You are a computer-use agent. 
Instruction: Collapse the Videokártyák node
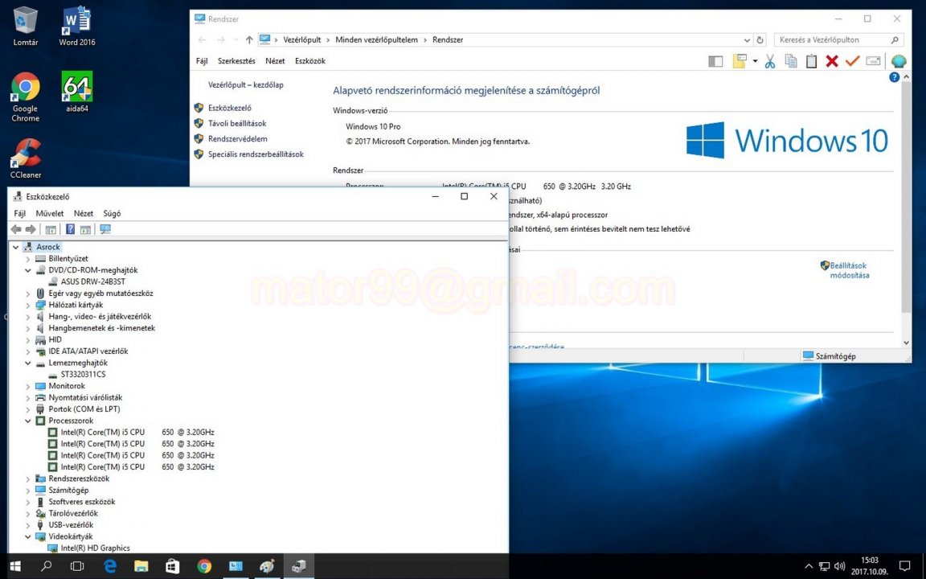pos(28,536)
